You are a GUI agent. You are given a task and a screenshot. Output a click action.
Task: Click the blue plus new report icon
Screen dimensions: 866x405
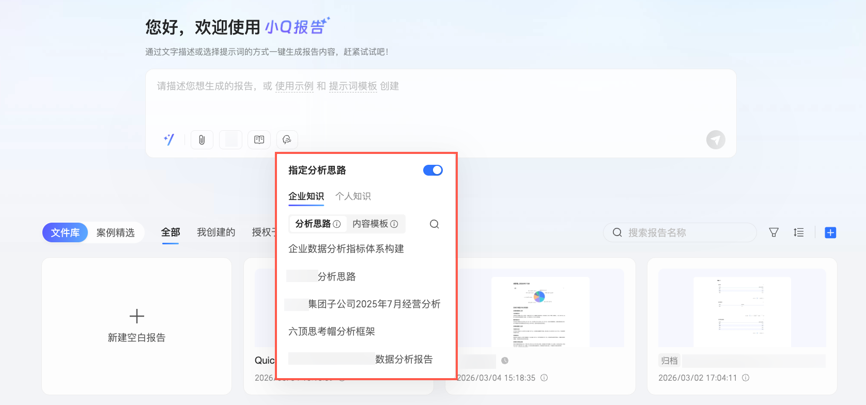pos(830,232)
